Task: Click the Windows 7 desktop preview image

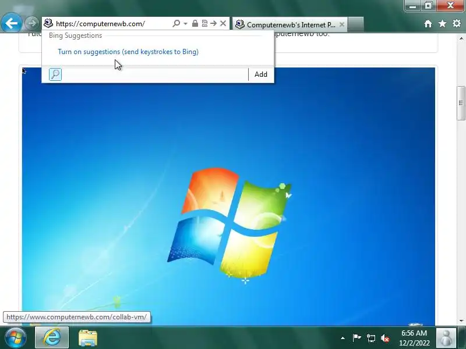Action: point(228,196)
